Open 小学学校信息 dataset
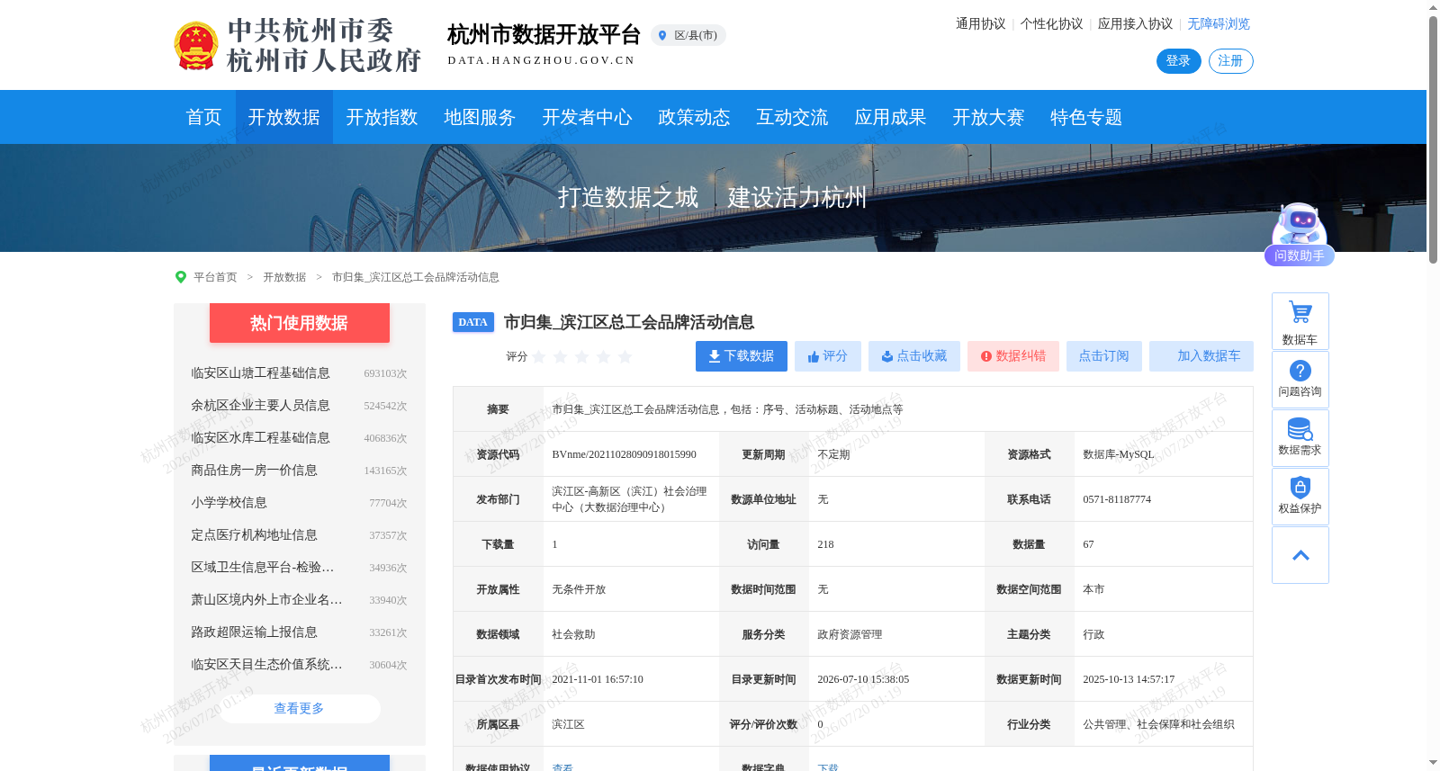Image resolution: width=1440 pixels, height=771 pixels. tap(229, 503)
